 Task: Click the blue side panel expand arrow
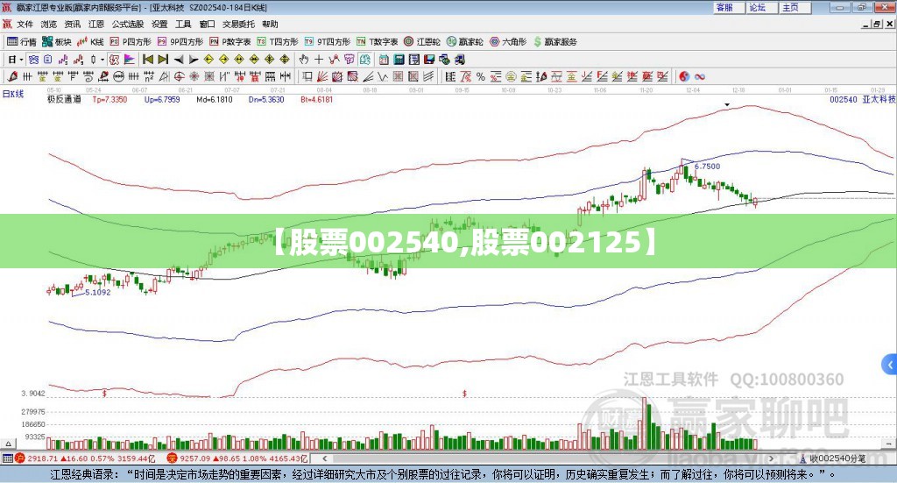point(890,365)
